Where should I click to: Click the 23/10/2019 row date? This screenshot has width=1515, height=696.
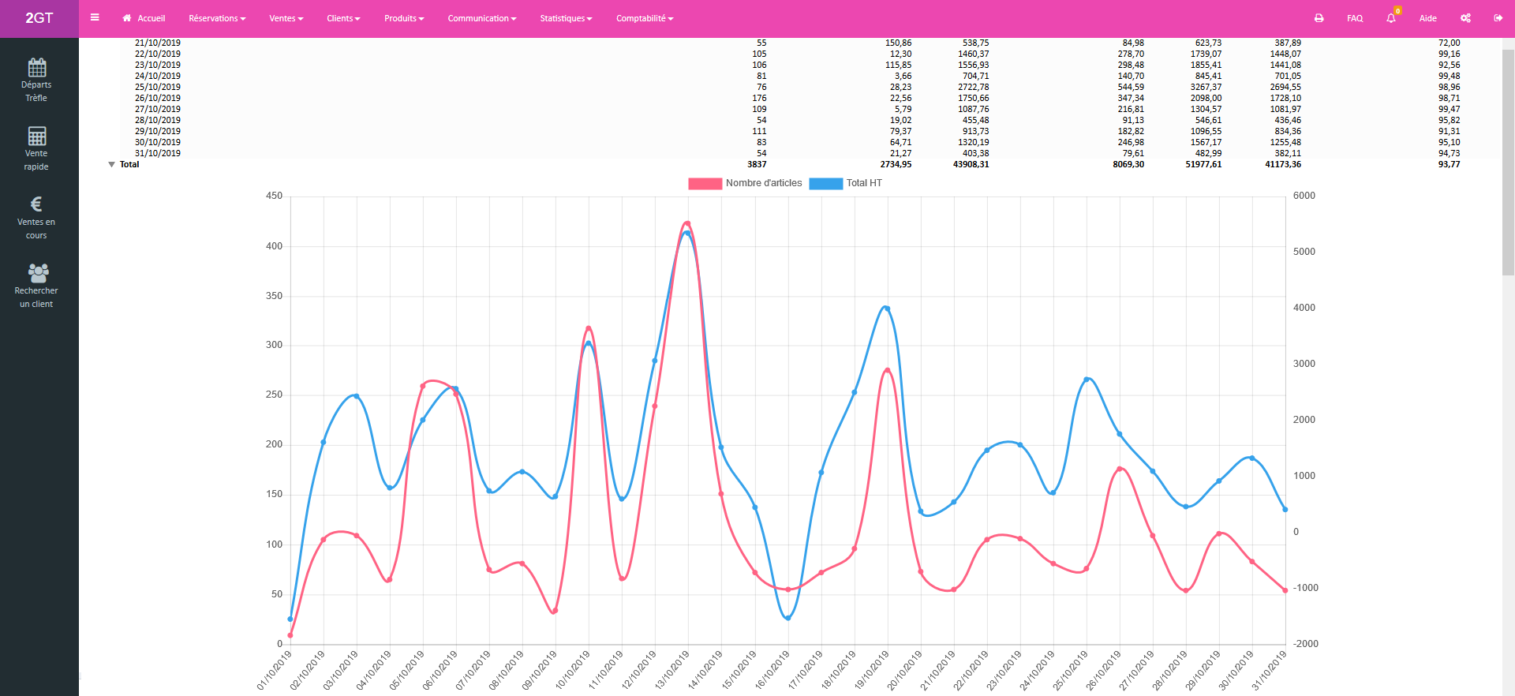point(158,65)
